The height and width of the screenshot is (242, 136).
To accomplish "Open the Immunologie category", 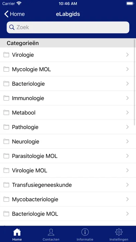I will [68, 98].
